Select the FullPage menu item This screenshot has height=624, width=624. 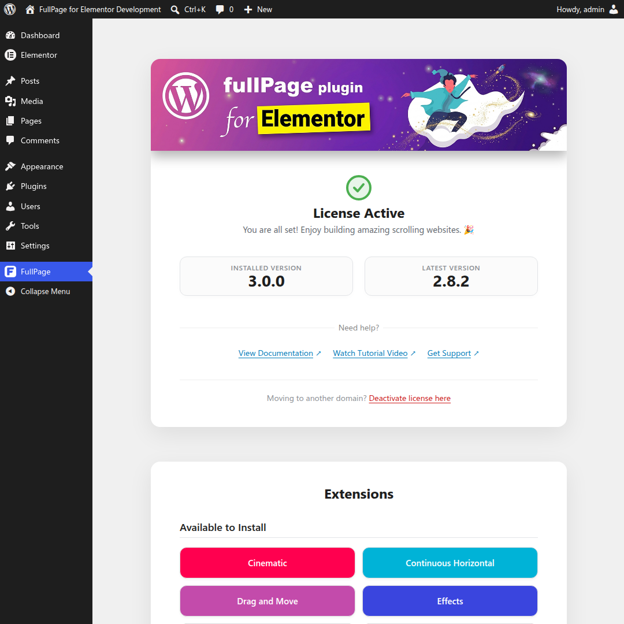(x=46, y=272)
